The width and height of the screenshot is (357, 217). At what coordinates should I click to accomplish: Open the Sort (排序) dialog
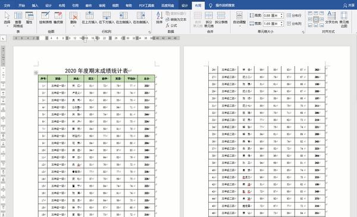pos(159,18)
